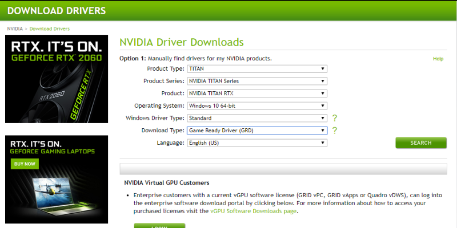Click the LOGIN button below vGPU text
The height and width of the screenshot is (228, 457).
[x=159, y=226]
